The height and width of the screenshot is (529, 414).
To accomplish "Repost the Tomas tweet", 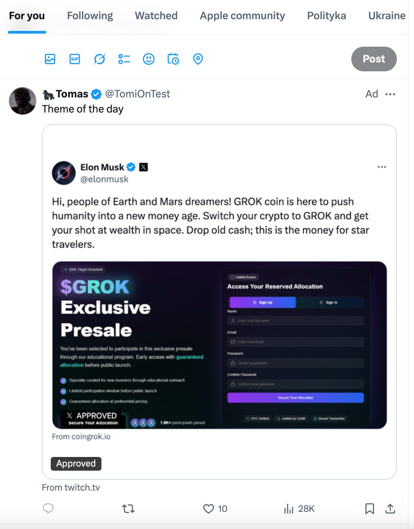I will point(129,508).
